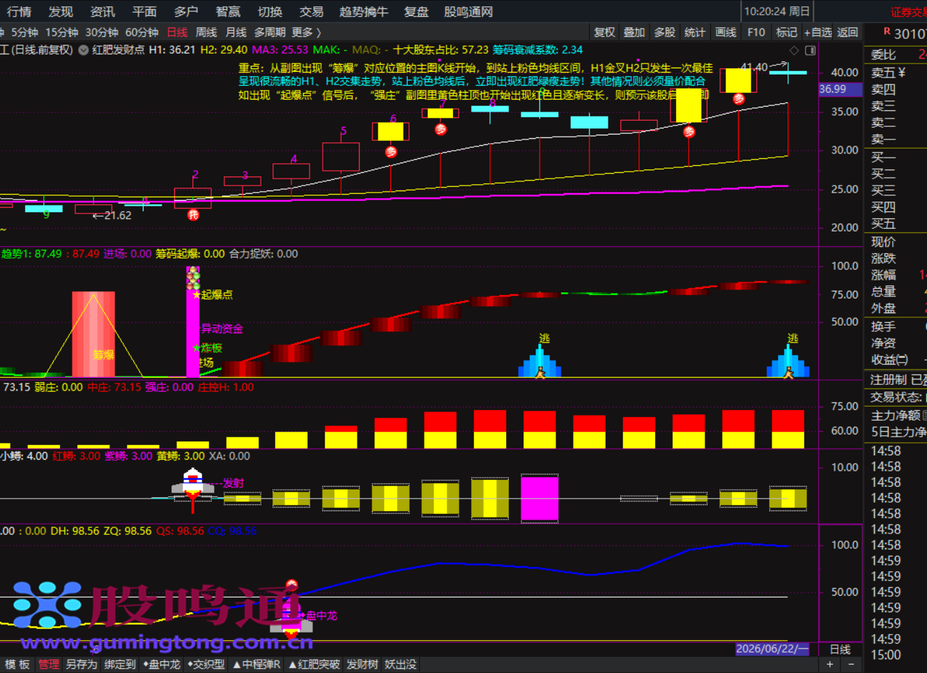Click the 叠加 toolbar button

(634, 33)
